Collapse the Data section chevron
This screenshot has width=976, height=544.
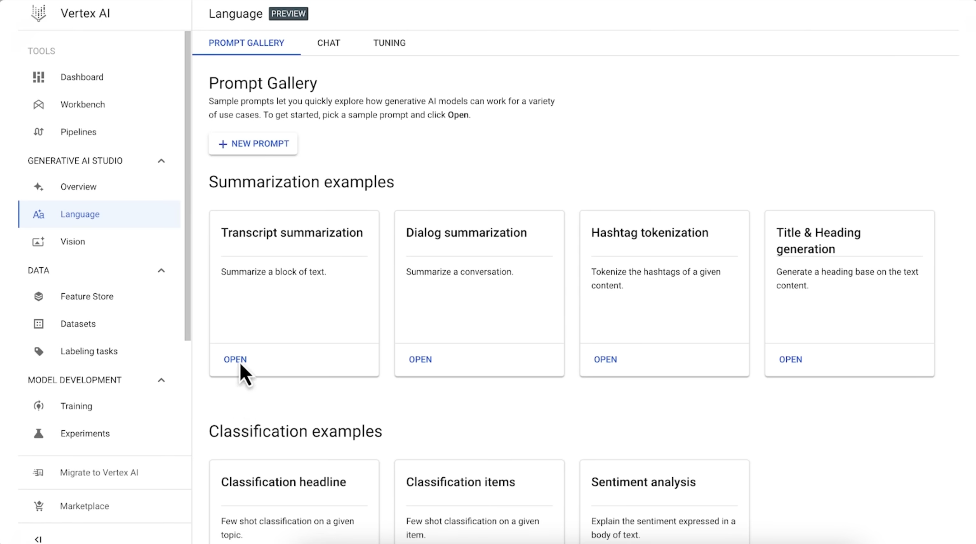(x=161, y=270)
